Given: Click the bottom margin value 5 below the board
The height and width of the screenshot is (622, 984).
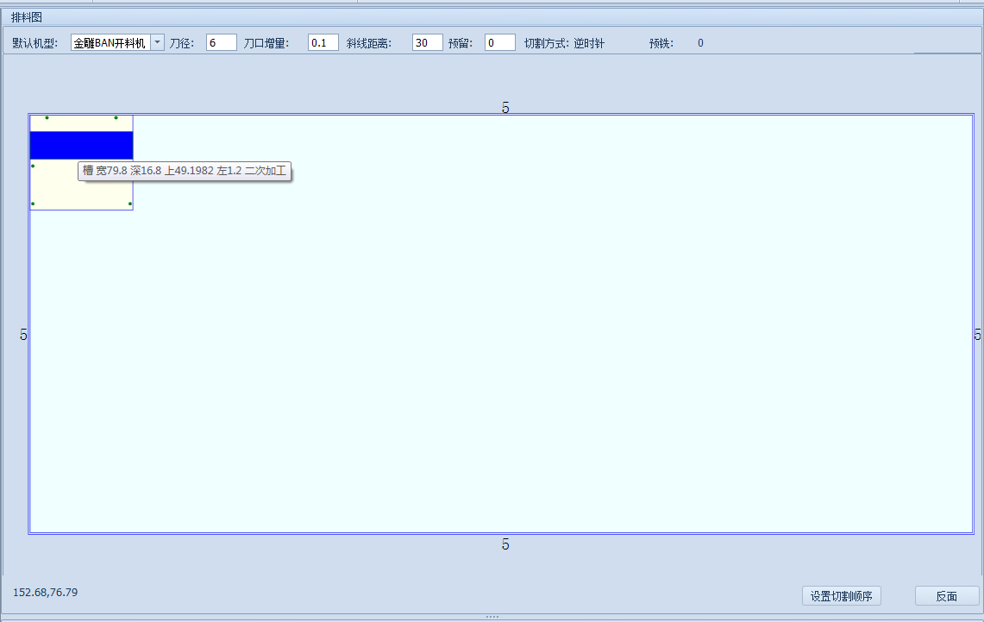Looking at the screenshot, I should (x=505, y=545).
